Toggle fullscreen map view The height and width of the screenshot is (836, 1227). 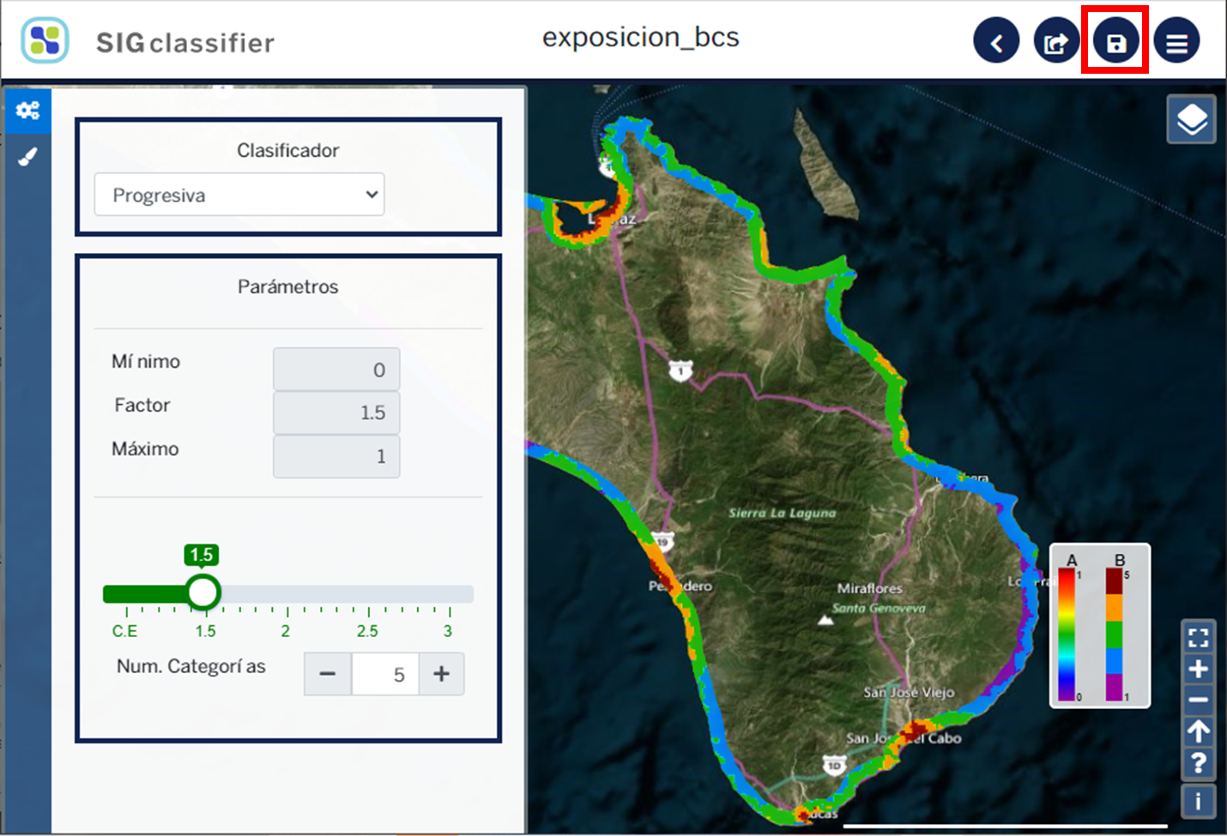click(x=1198, y=637)
